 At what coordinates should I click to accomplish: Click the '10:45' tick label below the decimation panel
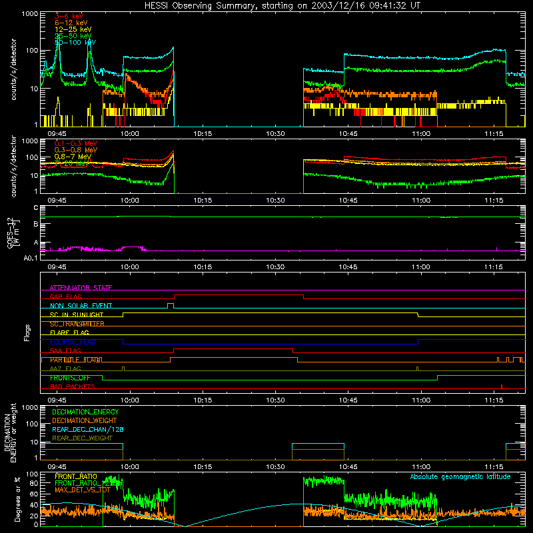348,467
